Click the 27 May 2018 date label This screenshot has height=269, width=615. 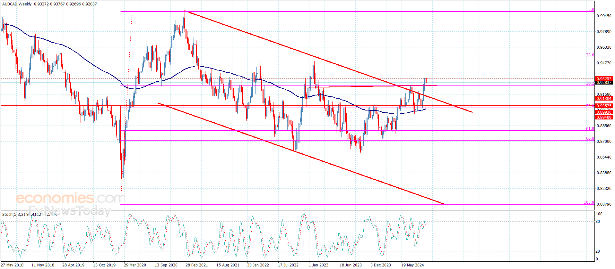[x=12, y=265]
